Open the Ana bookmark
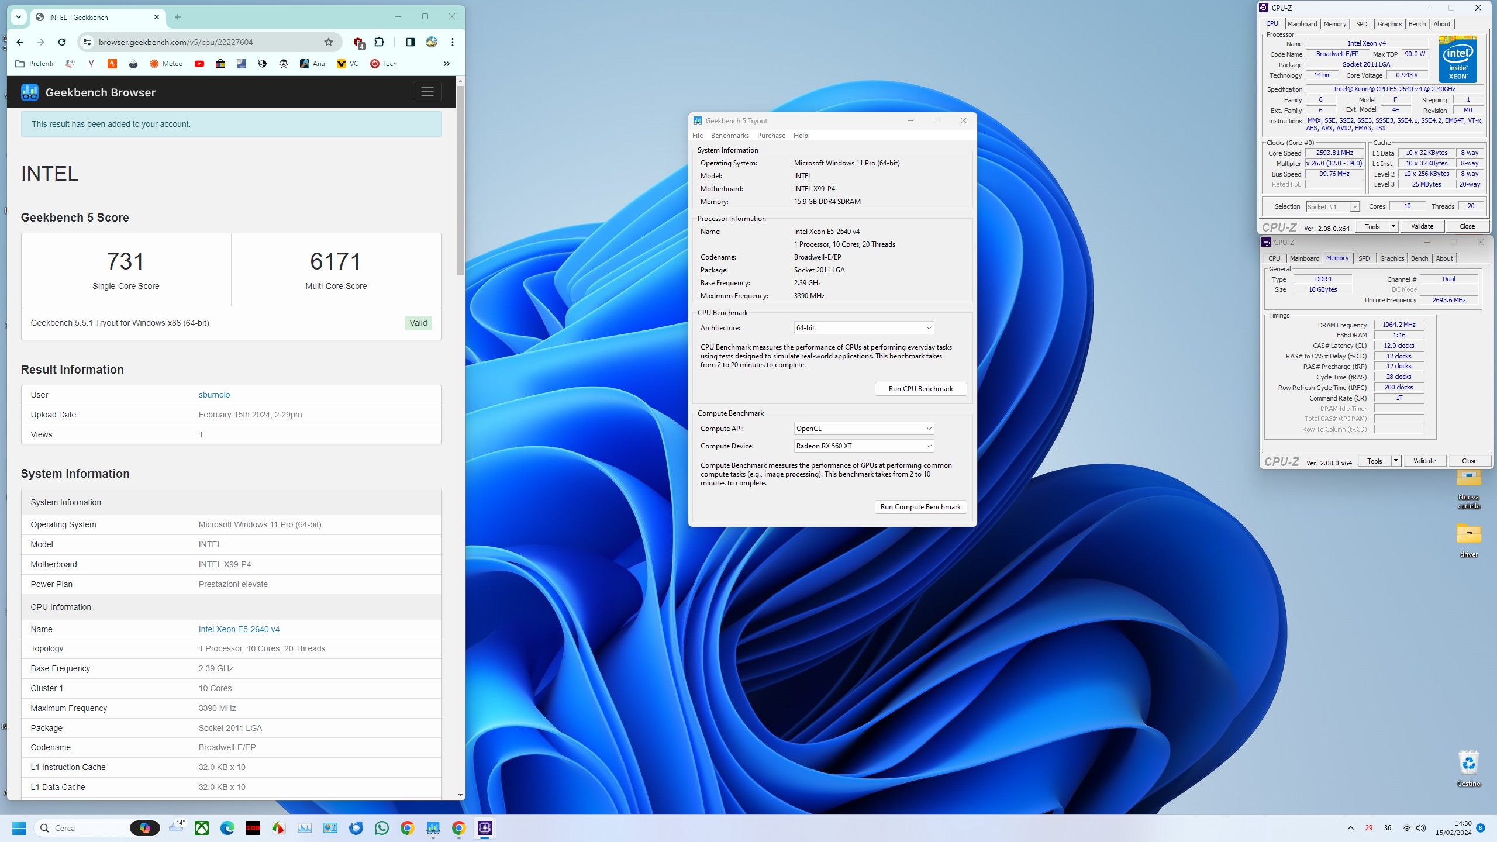Image resolution: width=1497 pixels, height=842 pixels. 312,64
